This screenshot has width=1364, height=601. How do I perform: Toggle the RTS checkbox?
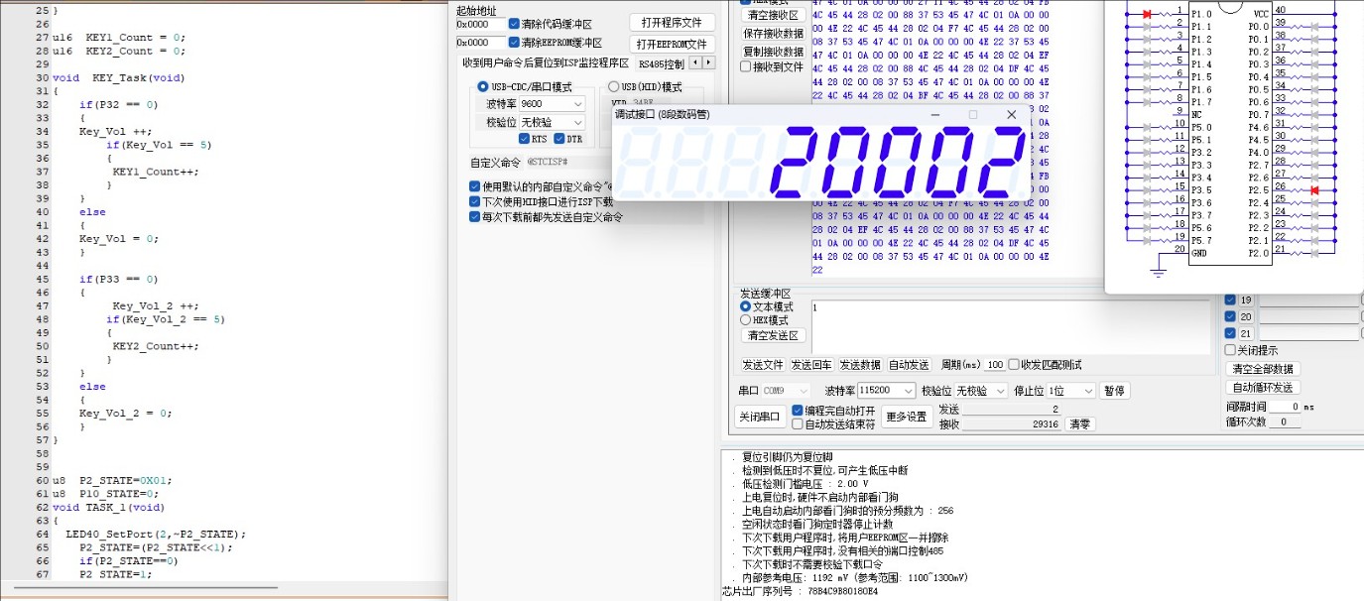pyautogui.click(x=525, y=139)
